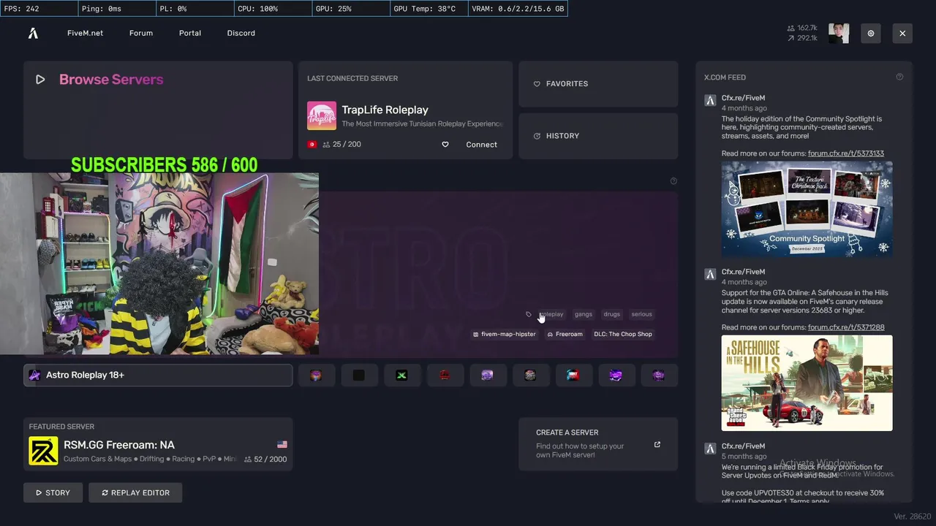Open the RSM.GG Freeroam: NA featured server
936x526 pixels.
click(x=158, y=444)
